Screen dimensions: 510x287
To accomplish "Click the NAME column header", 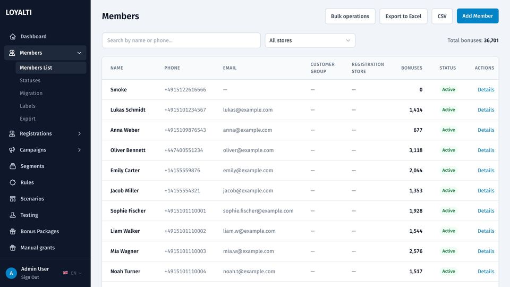I will 117,68.
